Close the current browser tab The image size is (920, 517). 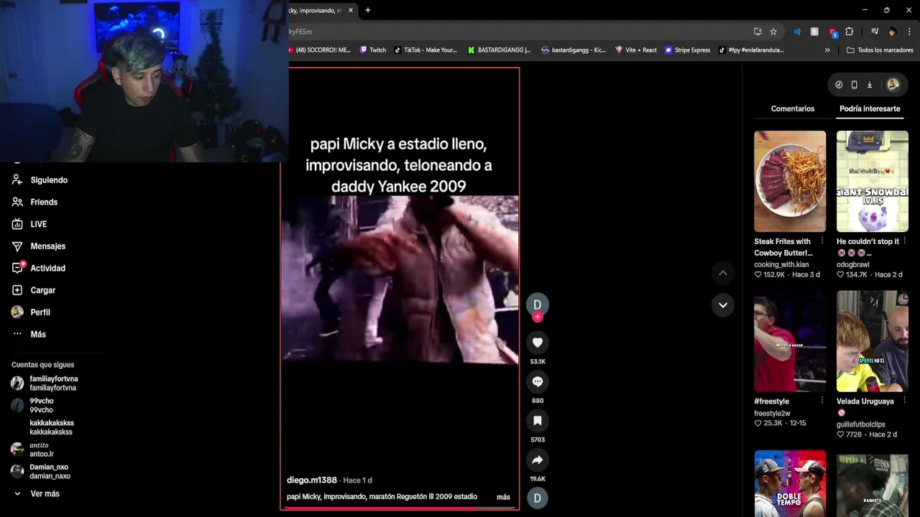coord(351,10)
